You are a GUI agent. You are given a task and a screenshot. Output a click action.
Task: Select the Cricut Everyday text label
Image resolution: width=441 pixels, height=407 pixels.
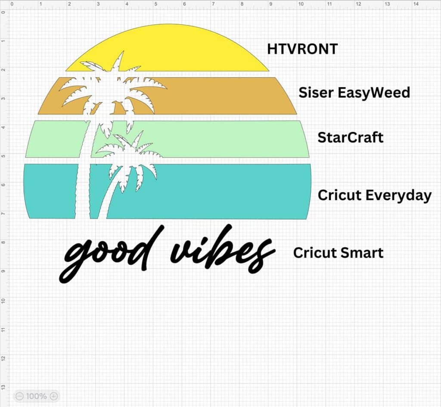374,195
